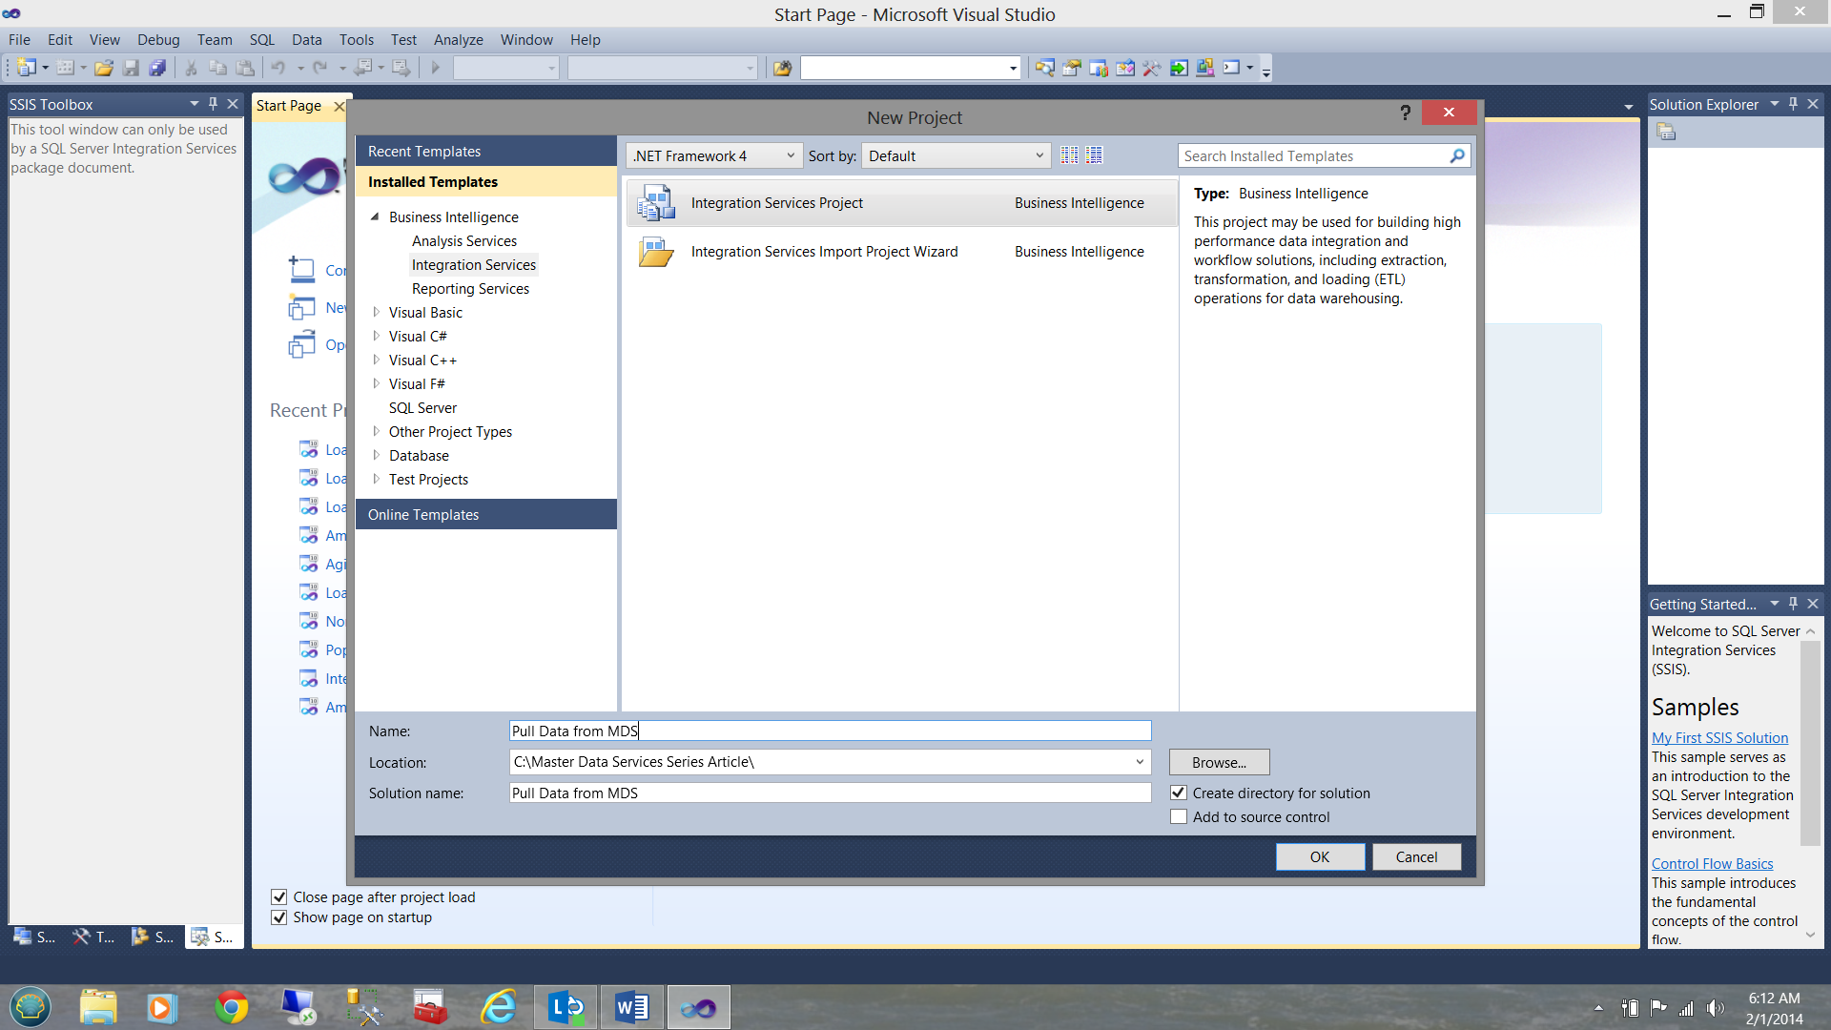Enable Add to source control checkbox

point(1179,817)
